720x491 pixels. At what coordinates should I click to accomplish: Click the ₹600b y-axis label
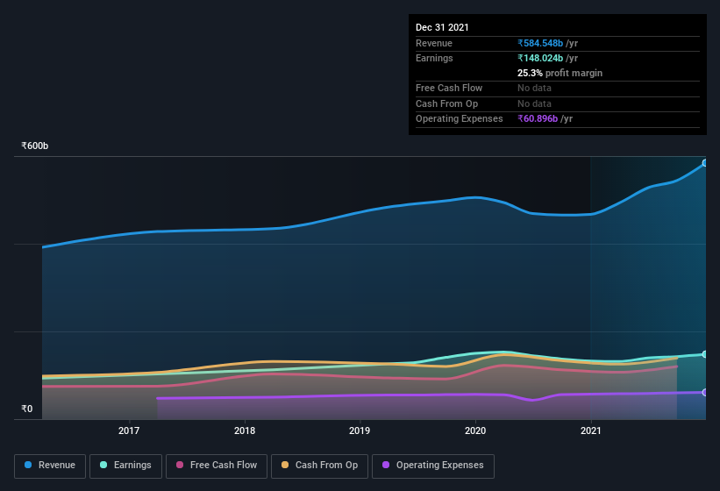[35, 146]
